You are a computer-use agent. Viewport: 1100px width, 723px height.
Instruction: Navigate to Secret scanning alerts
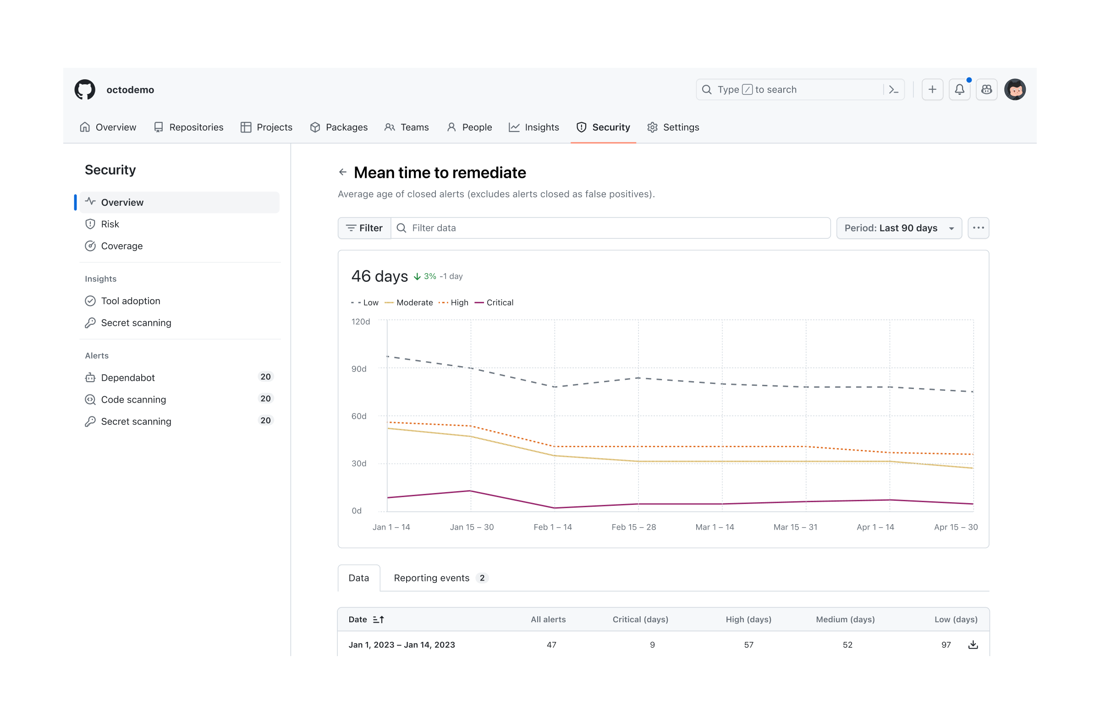coord(136,421)
